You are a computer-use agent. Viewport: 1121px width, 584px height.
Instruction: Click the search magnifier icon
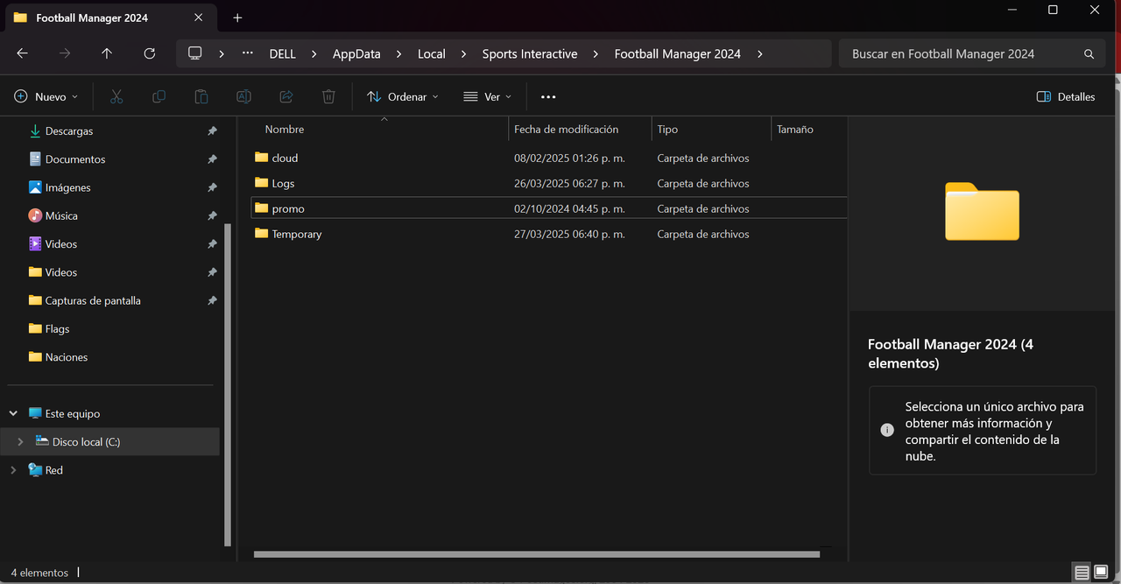[1089, 54]
